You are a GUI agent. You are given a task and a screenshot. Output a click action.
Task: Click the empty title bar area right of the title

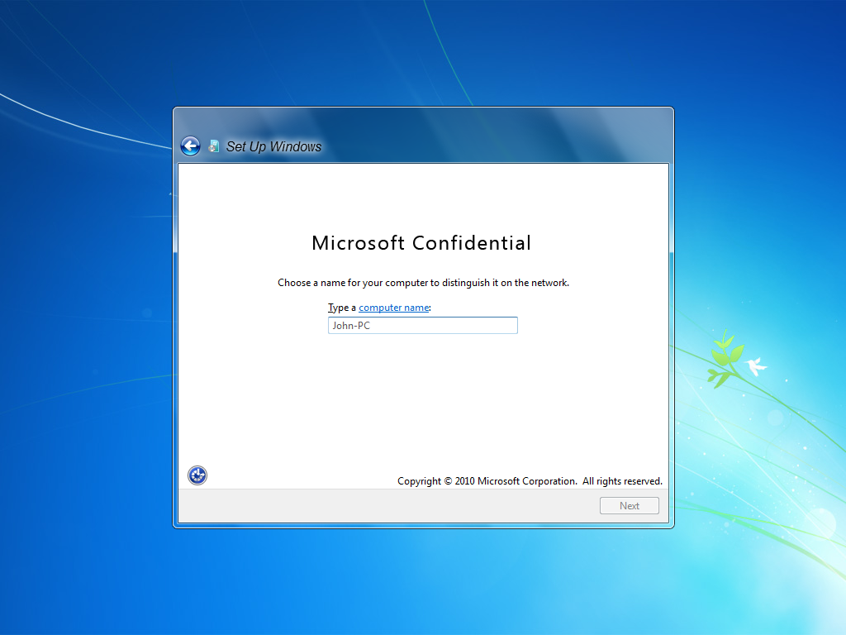pos(496,146)
